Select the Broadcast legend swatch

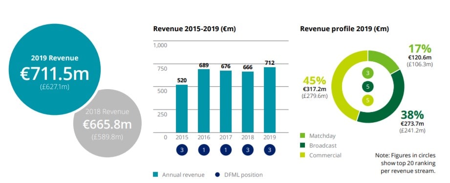tap(302, 146)
